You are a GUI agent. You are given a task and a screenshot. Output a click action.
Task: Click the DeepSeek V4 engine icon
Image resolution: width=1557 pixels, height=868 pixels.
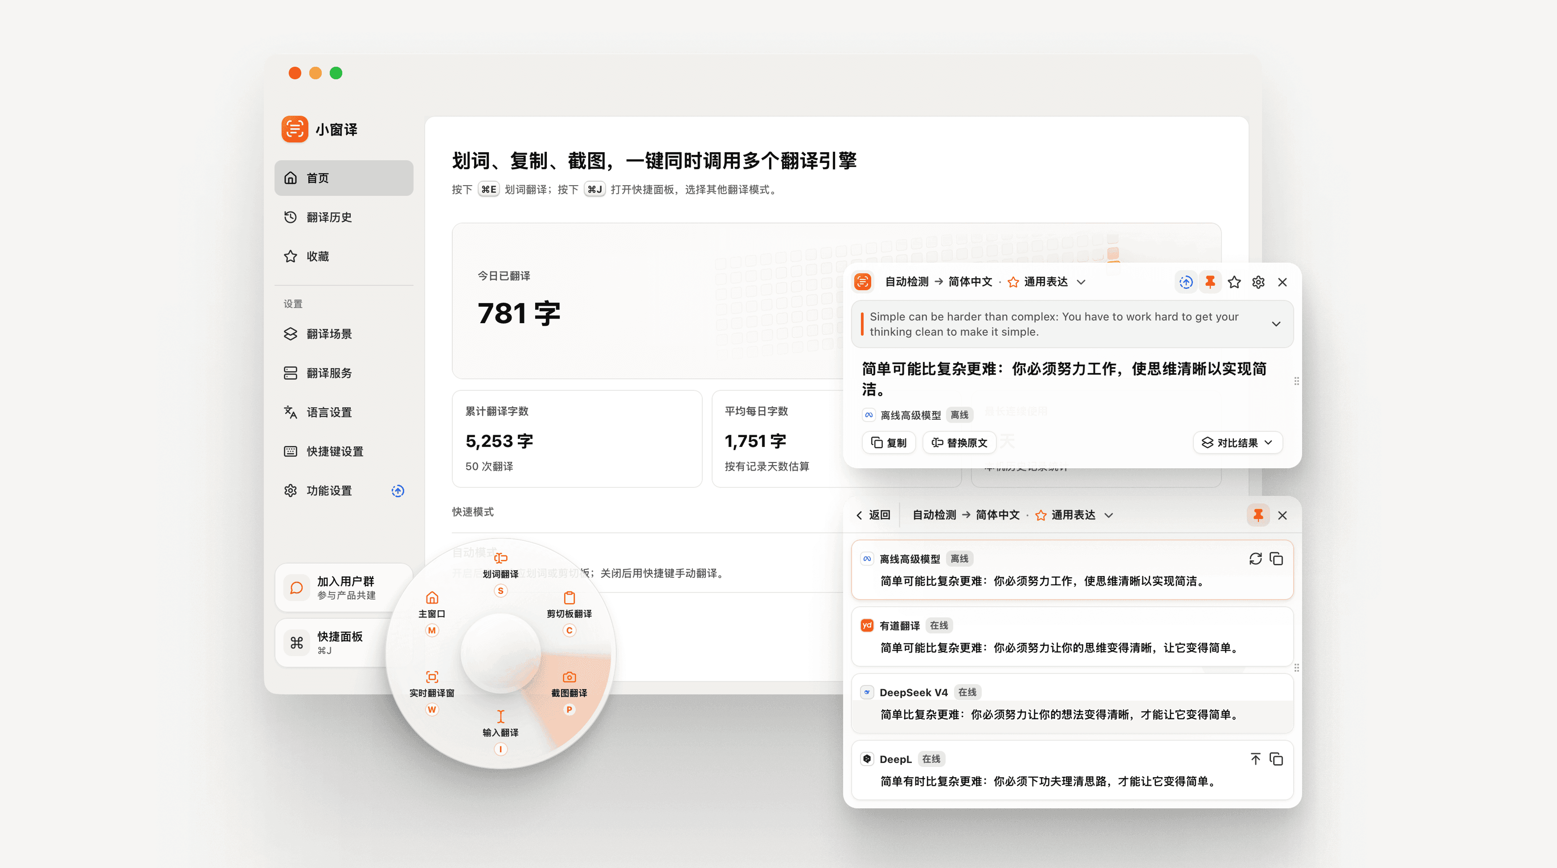[867, 692]
